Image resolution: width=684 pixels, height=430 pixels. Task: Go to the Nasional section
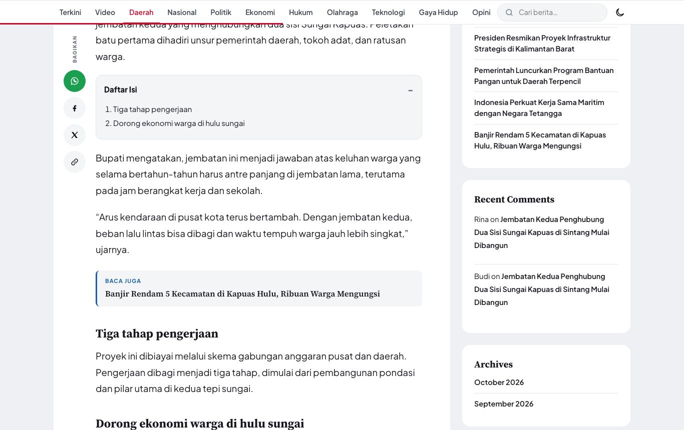[182, 12]
